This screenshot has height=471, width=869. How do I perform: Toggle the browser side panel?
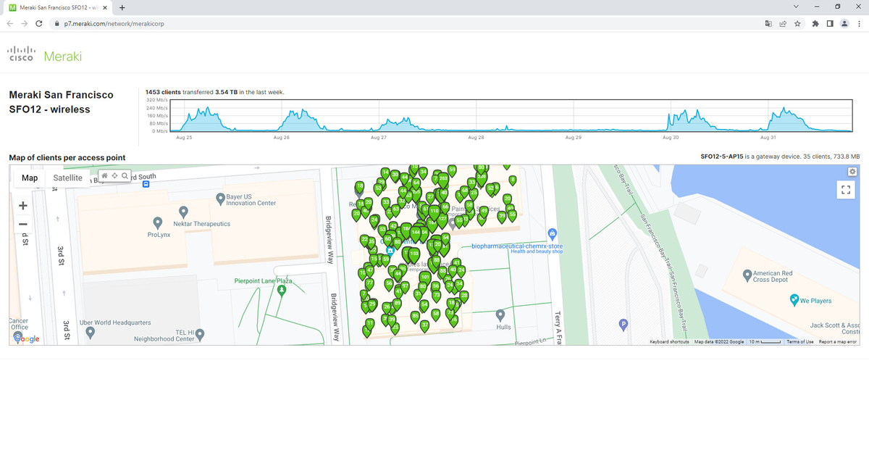pyautogui.click(x=831, y=23)
